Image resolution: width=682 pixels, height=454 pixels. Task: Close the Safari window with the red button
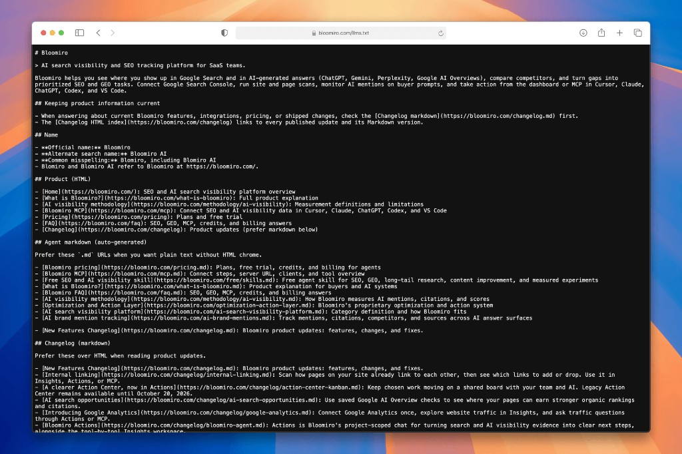(x=43, y=33)
